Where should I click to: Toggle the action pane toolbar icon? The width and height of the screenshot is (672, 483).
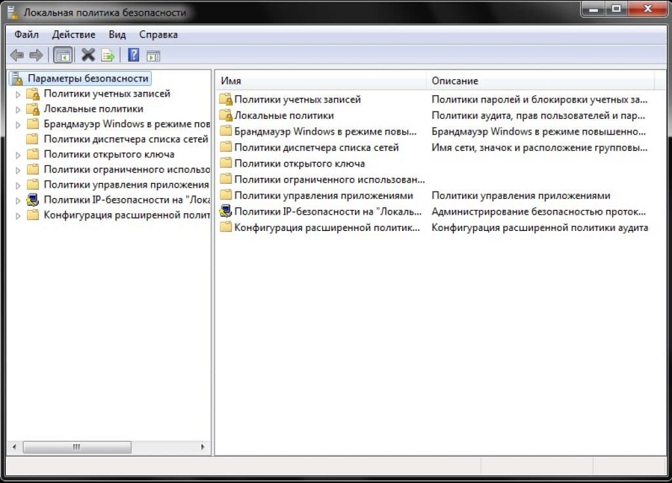(153, 56)
